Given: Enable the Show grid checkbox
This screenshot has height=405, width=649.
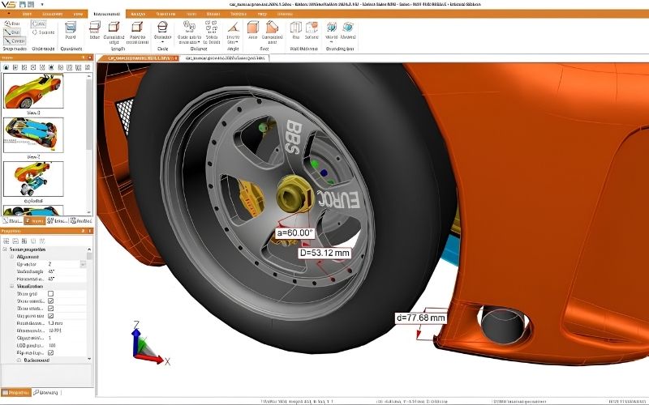Looking at the screenshot, I should pyautogui.click(x=50, y=293).
